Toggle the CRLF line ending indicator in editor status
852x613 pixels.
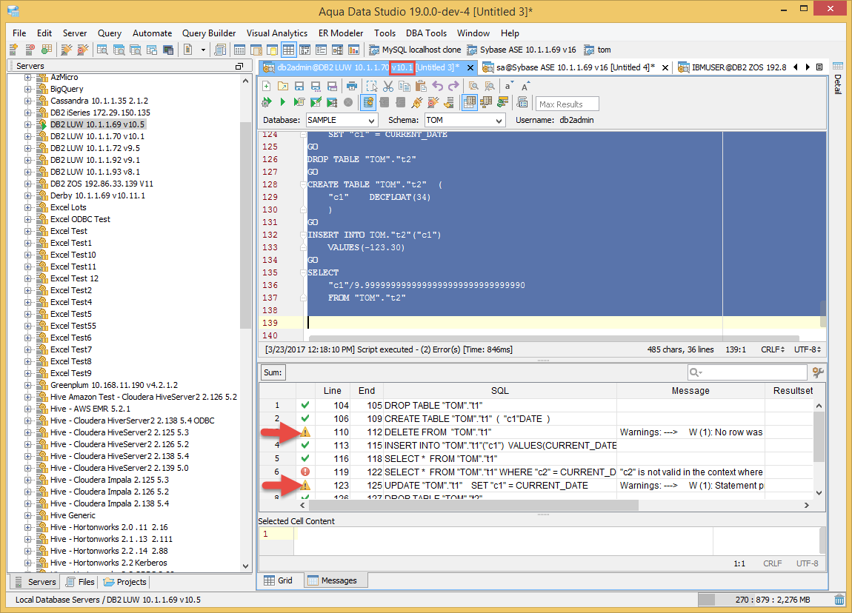tap(773, 349)
